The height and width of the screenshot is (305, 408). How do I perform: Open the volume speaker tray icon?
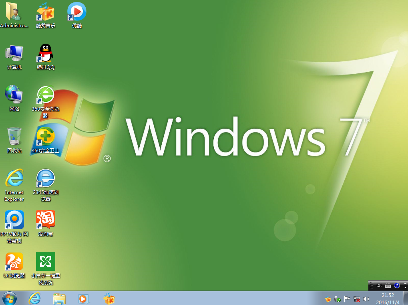coord(366,299)
